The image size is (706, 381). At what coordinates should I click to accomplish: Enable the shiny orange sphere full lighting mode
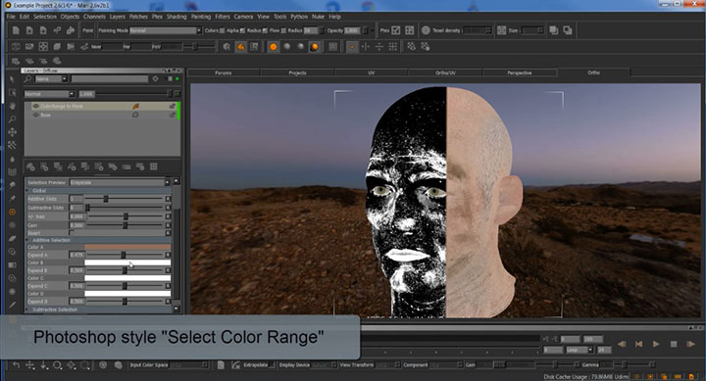click(x=315, y=47)
